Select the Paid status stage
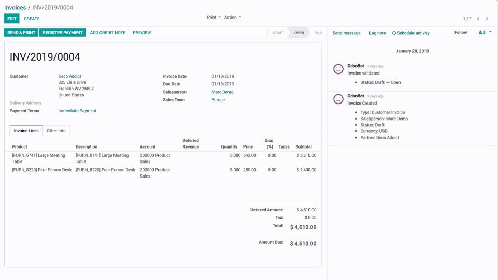Viewport: 498px width, 280px height. [318, 33]
